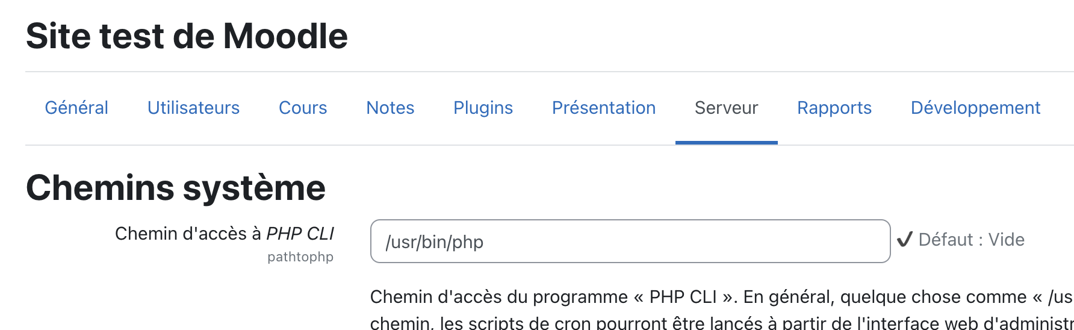This screenshot has width=1074, height=330.
Task: Open the Plugins tab
Action: [483, 108]
